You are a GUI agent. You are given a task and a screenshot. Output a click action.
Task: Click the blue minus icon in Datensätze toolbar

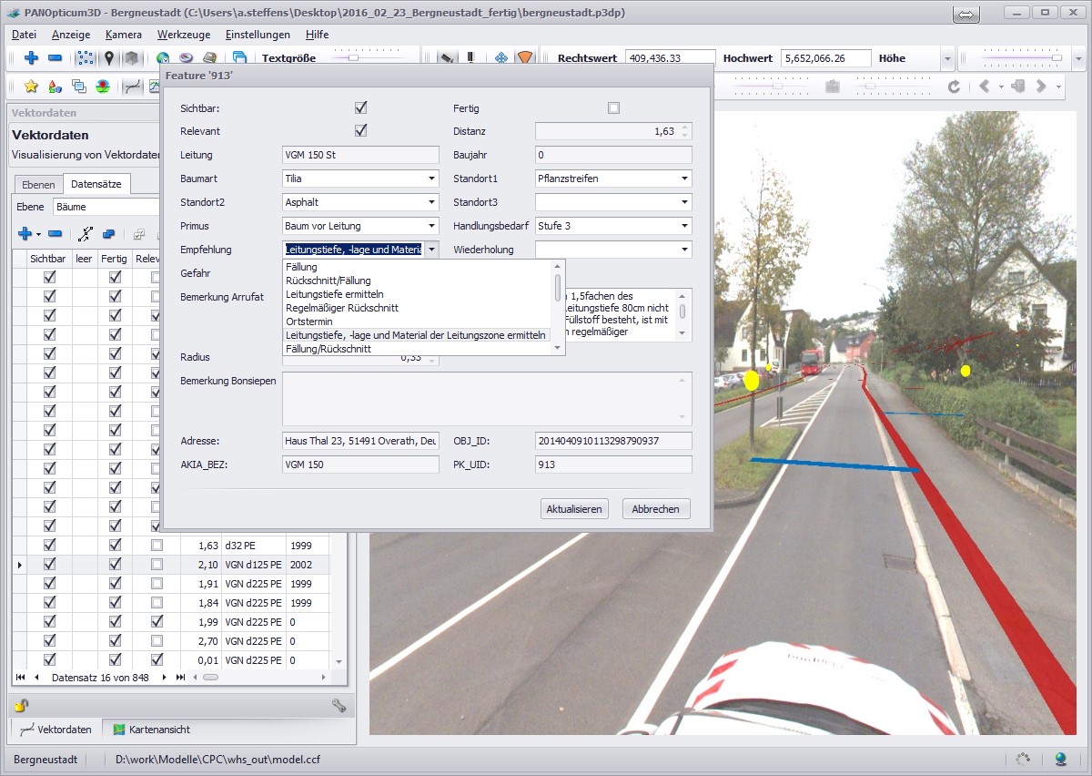tap(56, 234)
